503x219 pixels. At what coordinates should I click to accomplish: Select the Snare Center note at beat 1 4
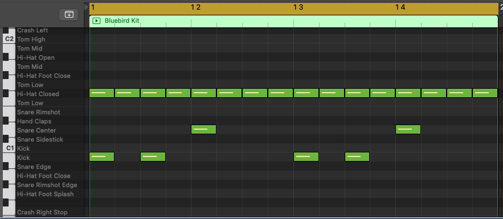408,129
